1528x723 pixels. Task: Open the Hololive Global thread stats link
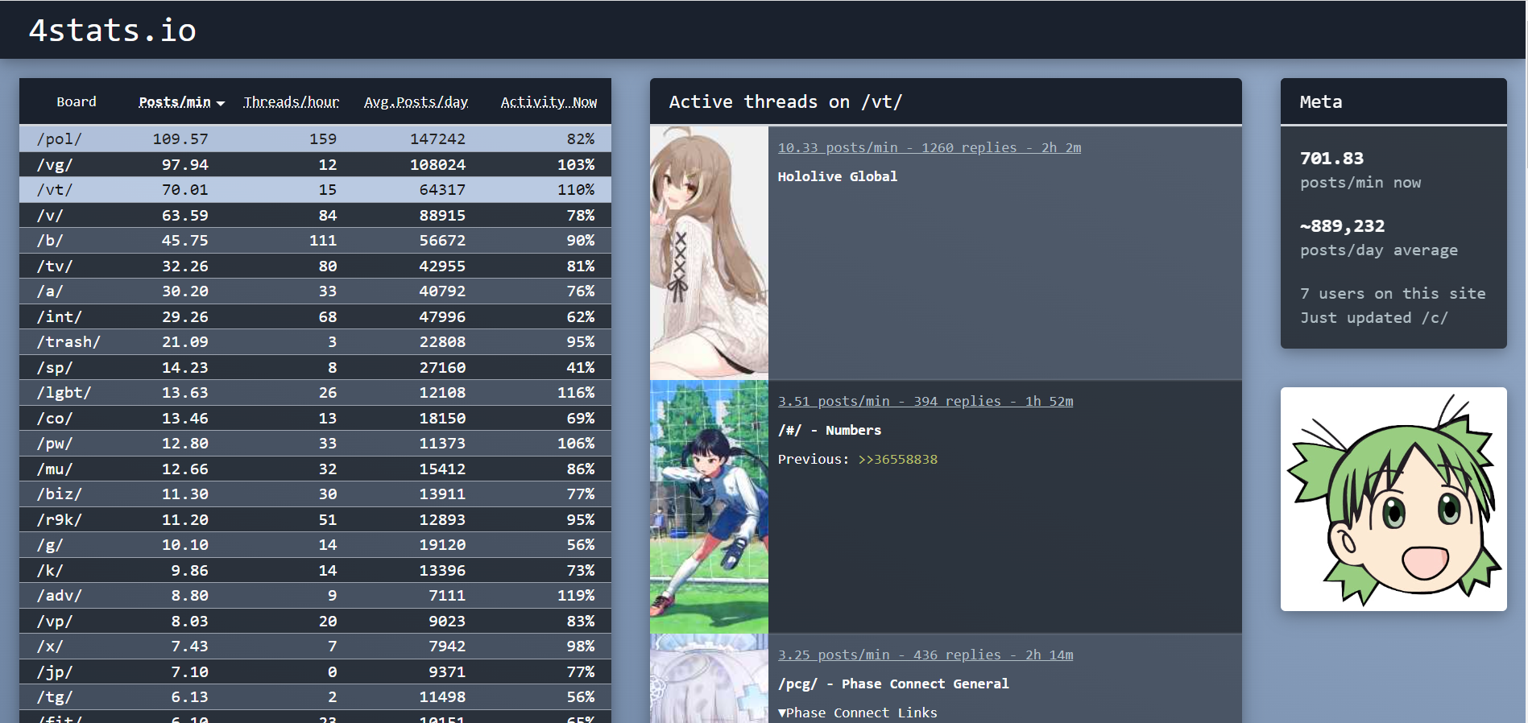click(x=929, y=147)
